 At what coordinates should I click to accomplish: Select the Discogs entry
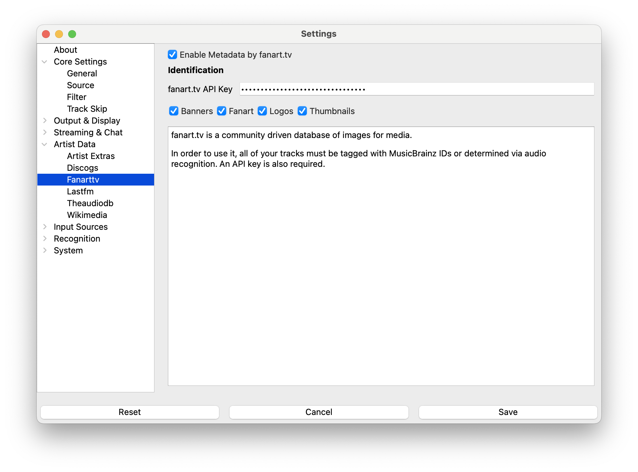[83, 168]
